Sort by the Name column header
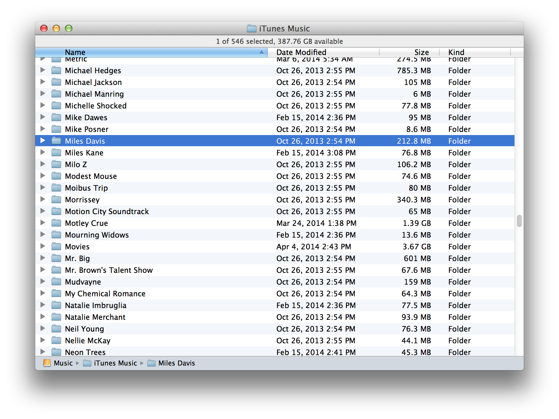 click(151, 52)
